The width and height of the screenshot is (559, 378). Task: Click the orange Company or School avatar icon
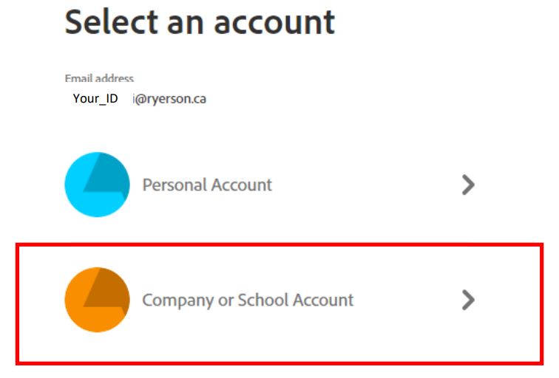click(x=97, y=300)
